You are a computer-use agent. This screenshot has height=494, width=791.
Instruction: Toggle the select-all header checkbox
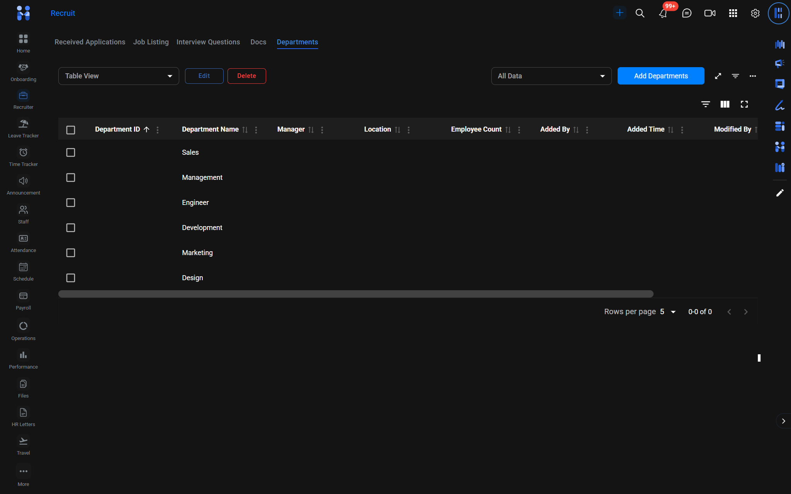tap(71, 130)
